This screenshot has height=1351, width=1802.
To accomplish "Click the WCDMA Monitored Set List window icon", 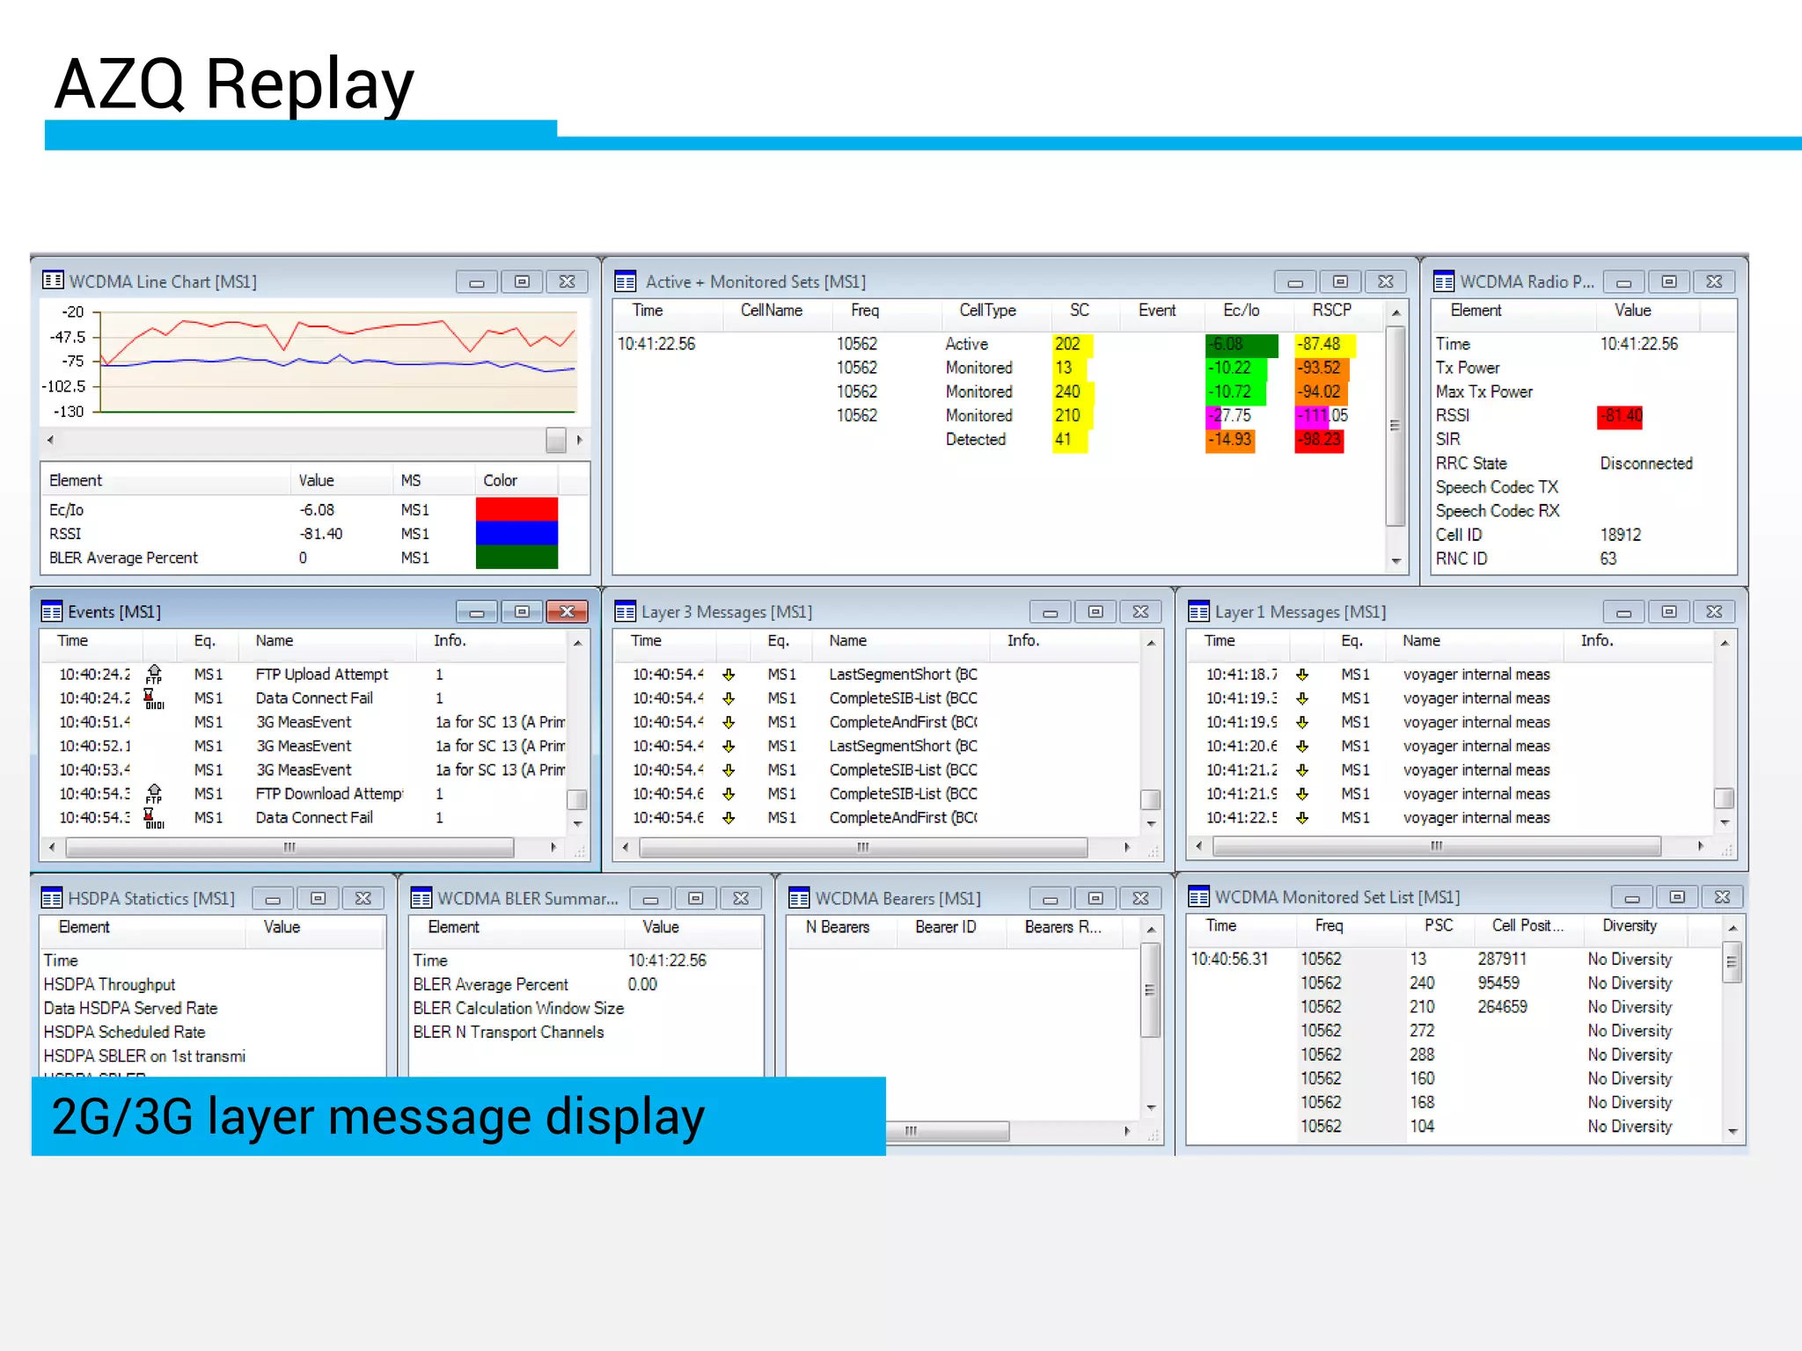I will pos(1198,897).
